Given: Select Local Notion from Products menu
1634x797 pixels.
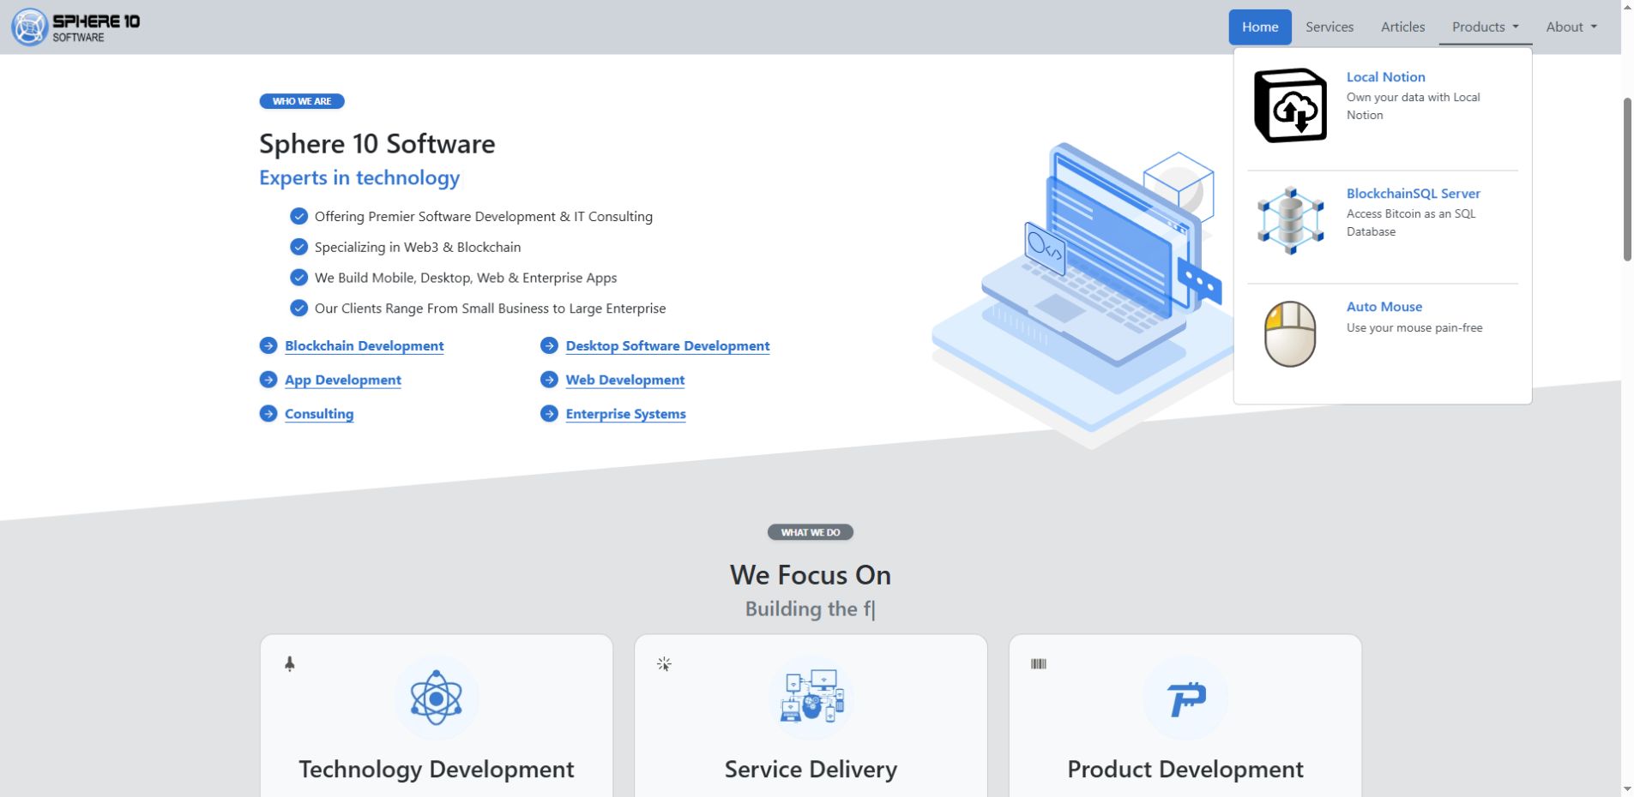Looking at the screenshot, I should pyautogui.click(x=1385, y=77).
